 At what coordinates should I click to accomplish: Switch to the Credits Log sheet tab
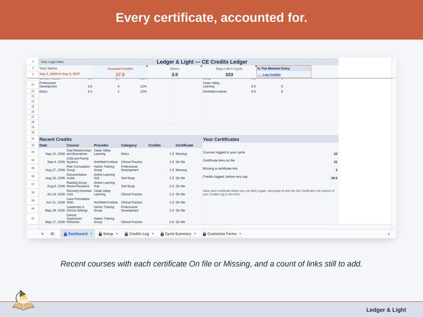point(139,234)
